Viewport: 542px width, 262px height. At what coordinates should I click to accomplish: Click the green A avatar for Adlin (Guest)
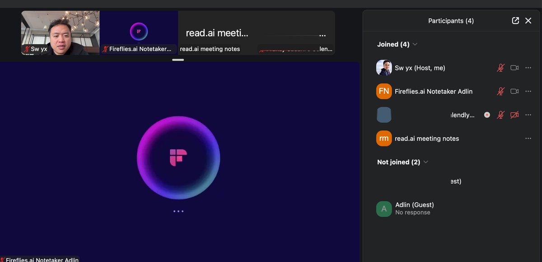point(384,209)
